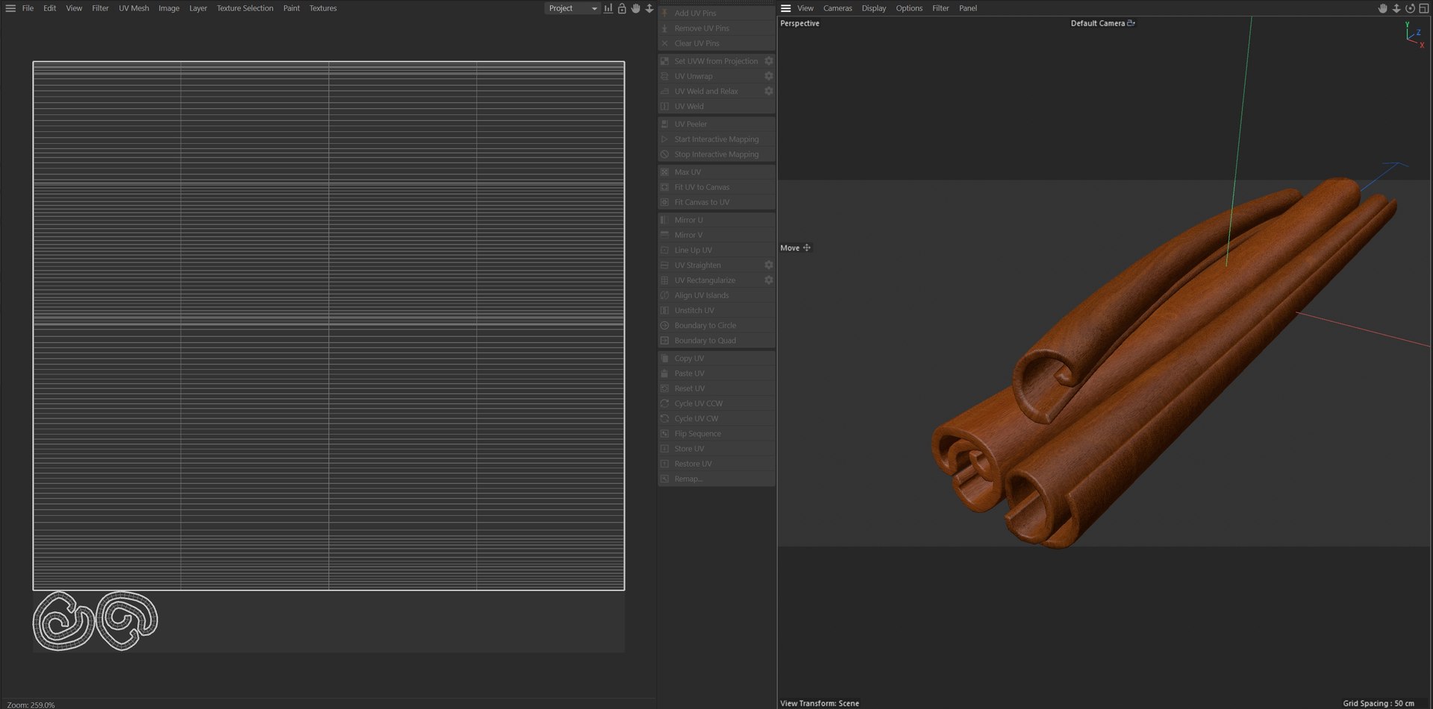Open the Paint menu

tap(291, 8)
